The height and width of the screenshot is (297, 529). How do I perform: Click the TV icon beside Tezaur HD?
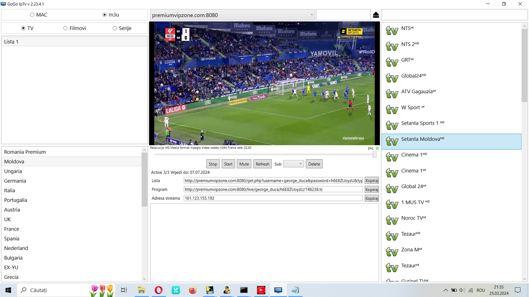(x=392, y=236)
